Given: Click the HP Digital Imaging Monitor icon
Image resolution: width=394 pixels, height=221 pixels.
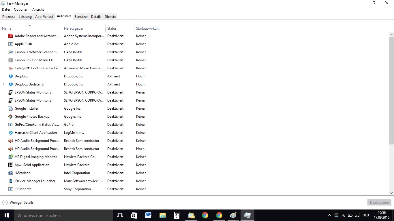Looking at the screenshot, I should tap(11, 157).
